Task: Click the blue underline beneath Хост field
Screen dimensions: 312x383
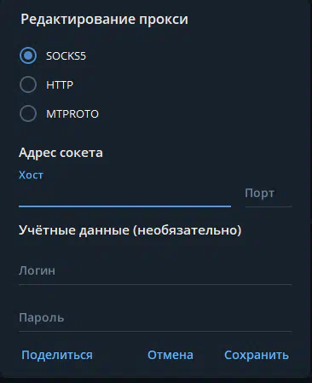Action: [x=124, y=206]
